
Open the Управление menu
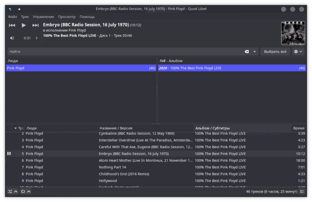[43, 17]
